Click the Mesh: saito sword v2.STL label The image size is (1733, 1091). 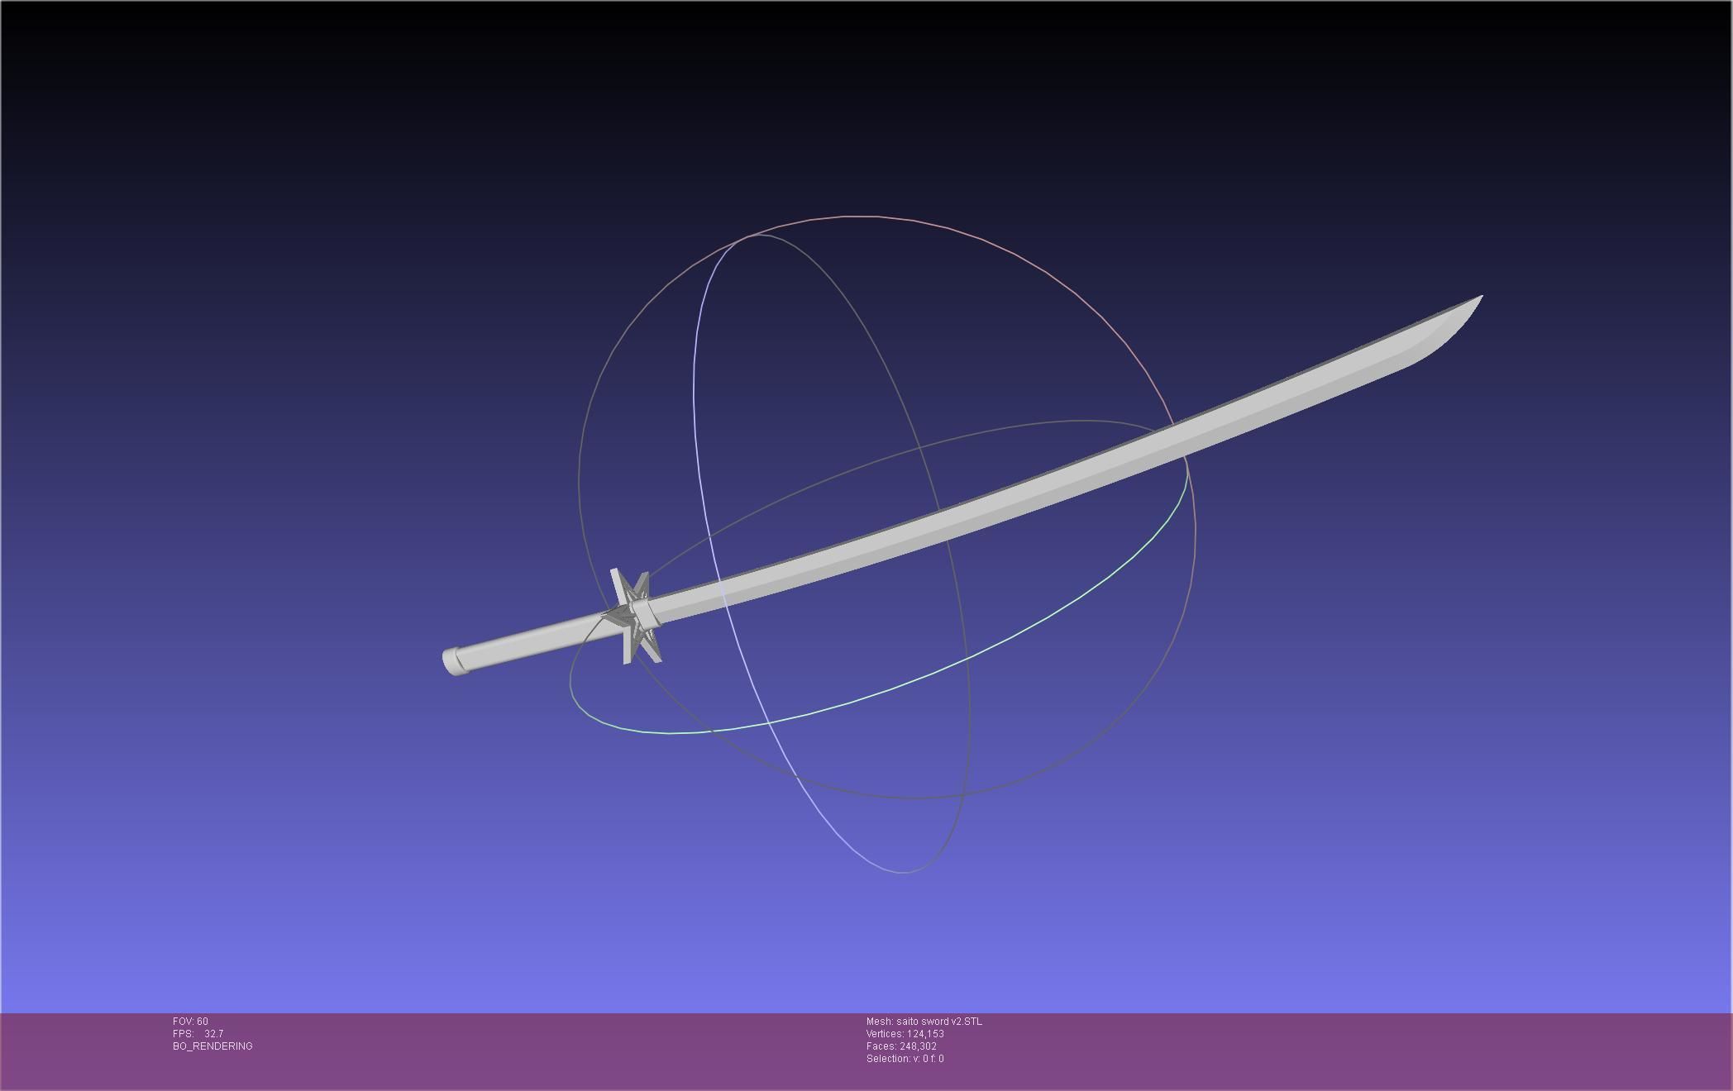point(924,1022)
